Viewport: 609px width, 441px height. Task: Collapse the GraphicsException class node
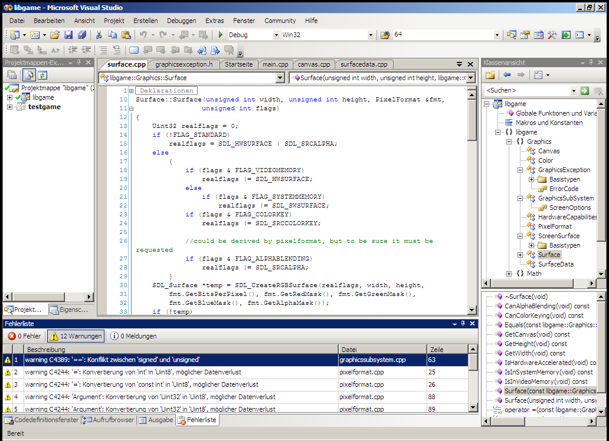click(520, 170)
